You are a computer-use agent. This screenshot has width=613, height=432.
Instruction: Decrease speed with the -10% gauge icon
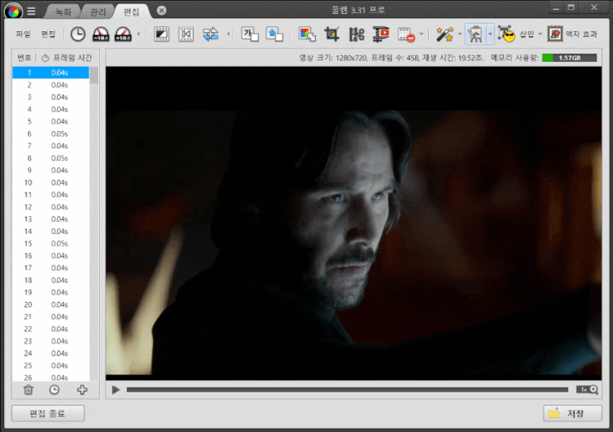tap(101, 35)
